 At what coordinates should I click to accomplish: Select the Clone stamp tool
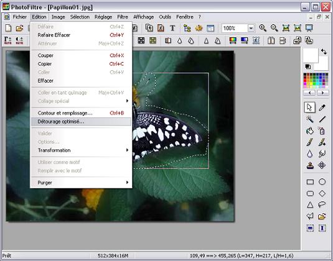click(x=310, y=165)
